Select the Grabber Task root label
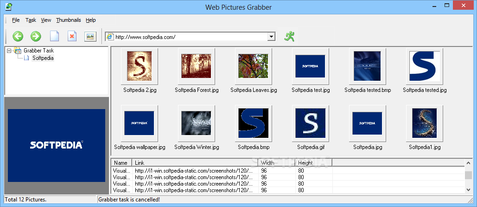477x207 pixels. tap(38, 51)
